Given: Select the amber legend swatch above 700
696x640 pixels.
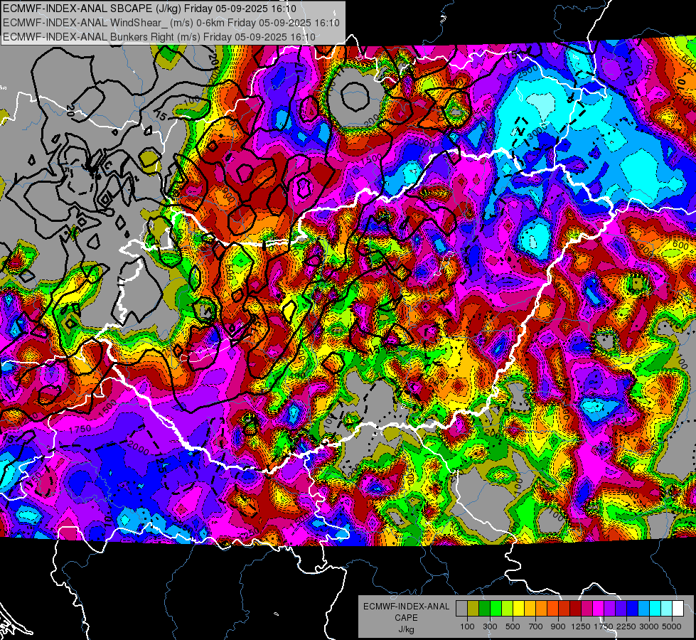Looking at the screenshot, I should click(x=530, y=609).
